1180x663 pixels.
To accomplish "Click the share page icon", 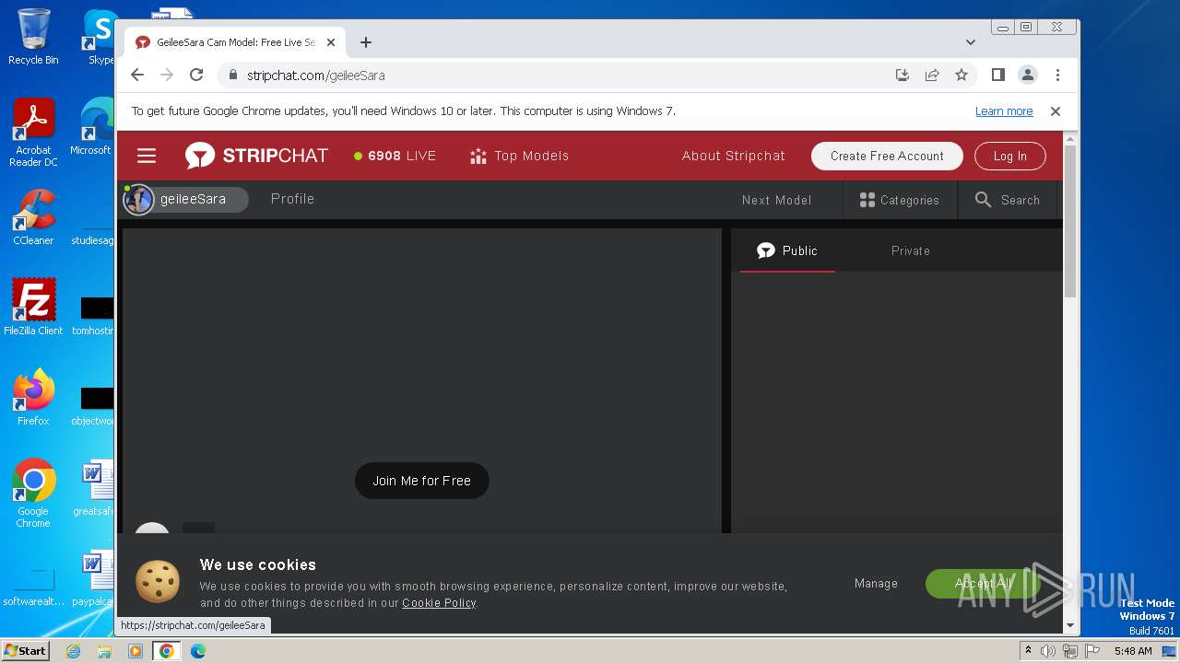I will click(932, 75).
